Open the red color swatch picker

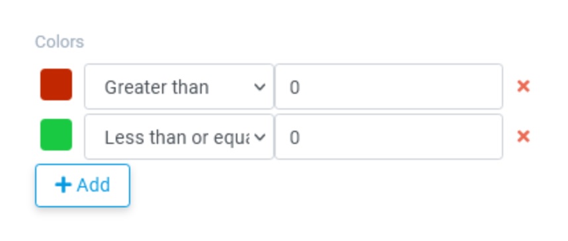coord(56,85)
